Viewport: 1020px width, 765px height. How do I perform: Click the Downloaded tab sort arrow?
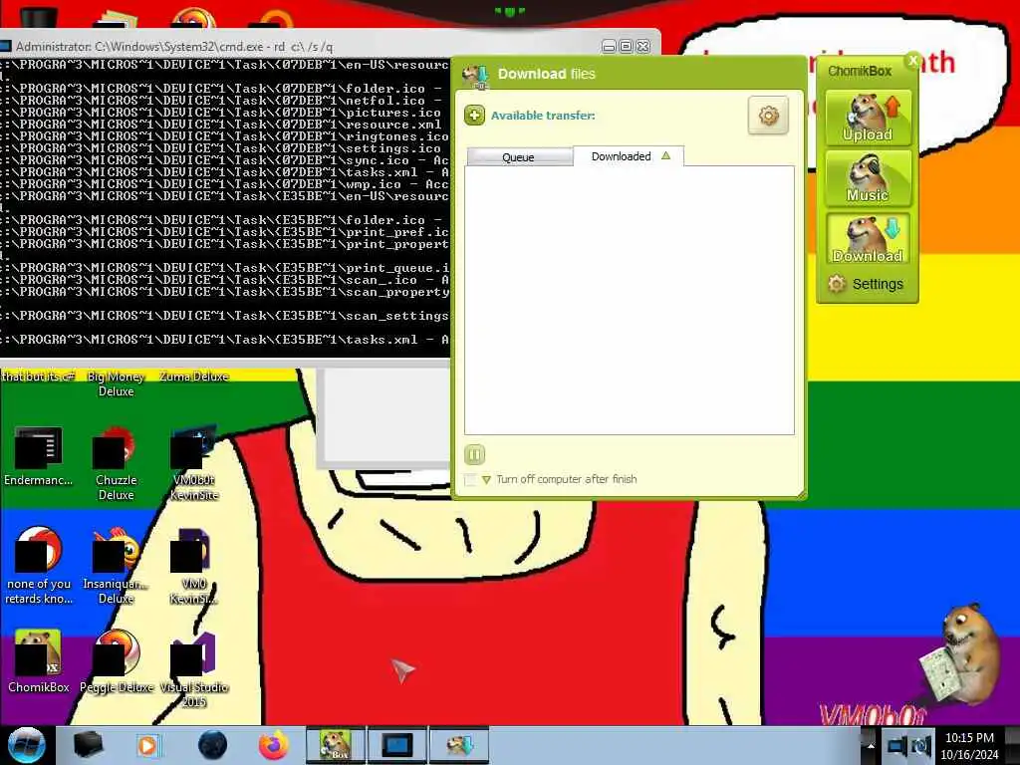(x=665, y=155)
